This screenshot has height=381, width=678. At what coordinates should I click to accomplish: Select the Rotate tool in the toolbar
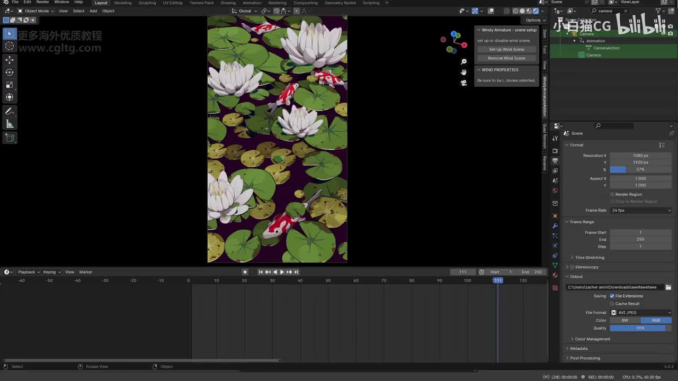tap(10, 72)
